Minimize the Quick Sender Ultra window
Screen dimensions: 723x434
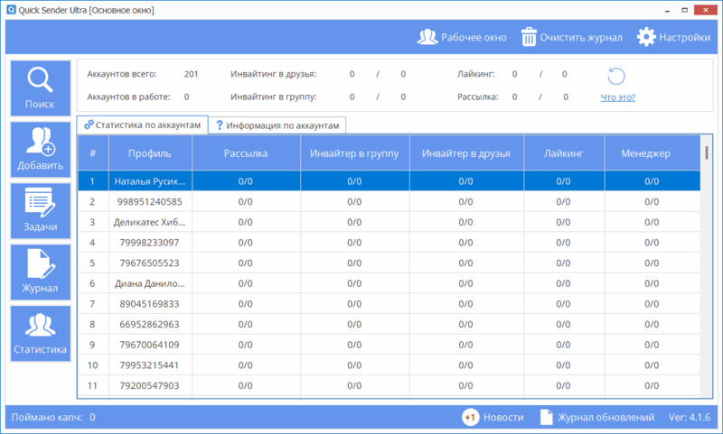tap(667, 10)
